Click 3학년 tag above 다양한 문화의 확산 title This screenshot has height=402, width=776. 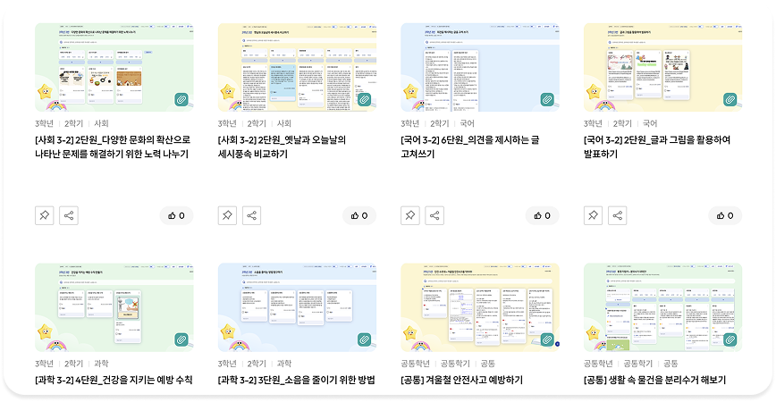point(44,123)
